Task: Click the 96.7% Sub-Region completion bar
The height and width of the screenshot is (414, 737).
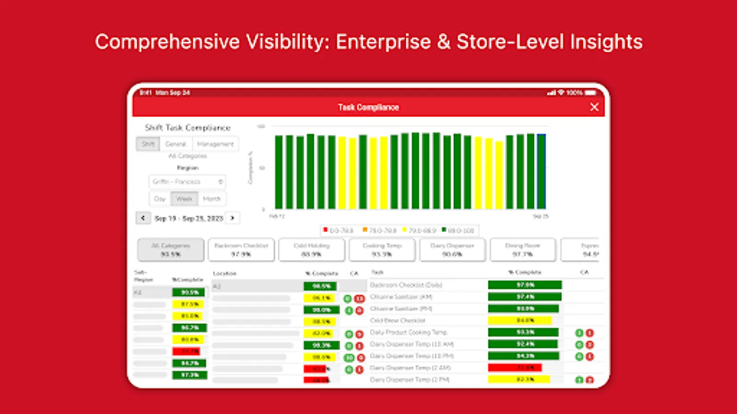Action: point(189,328)
